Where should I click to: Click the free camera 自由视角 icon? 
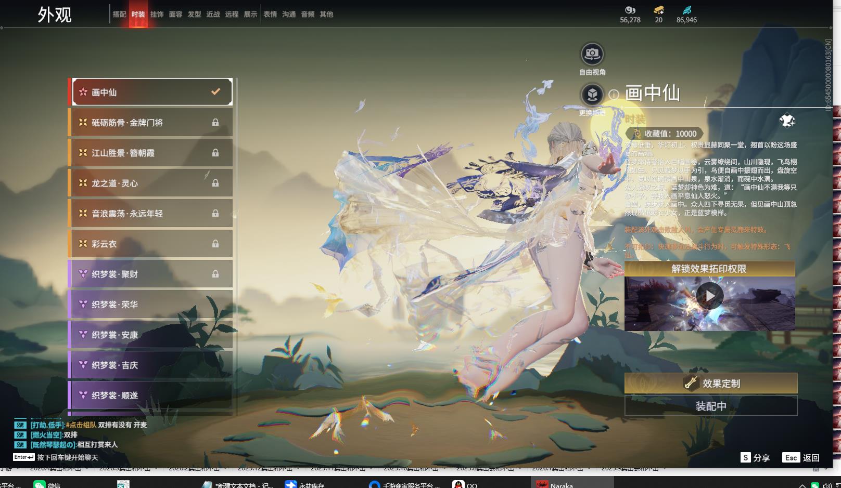click(592, 54)
